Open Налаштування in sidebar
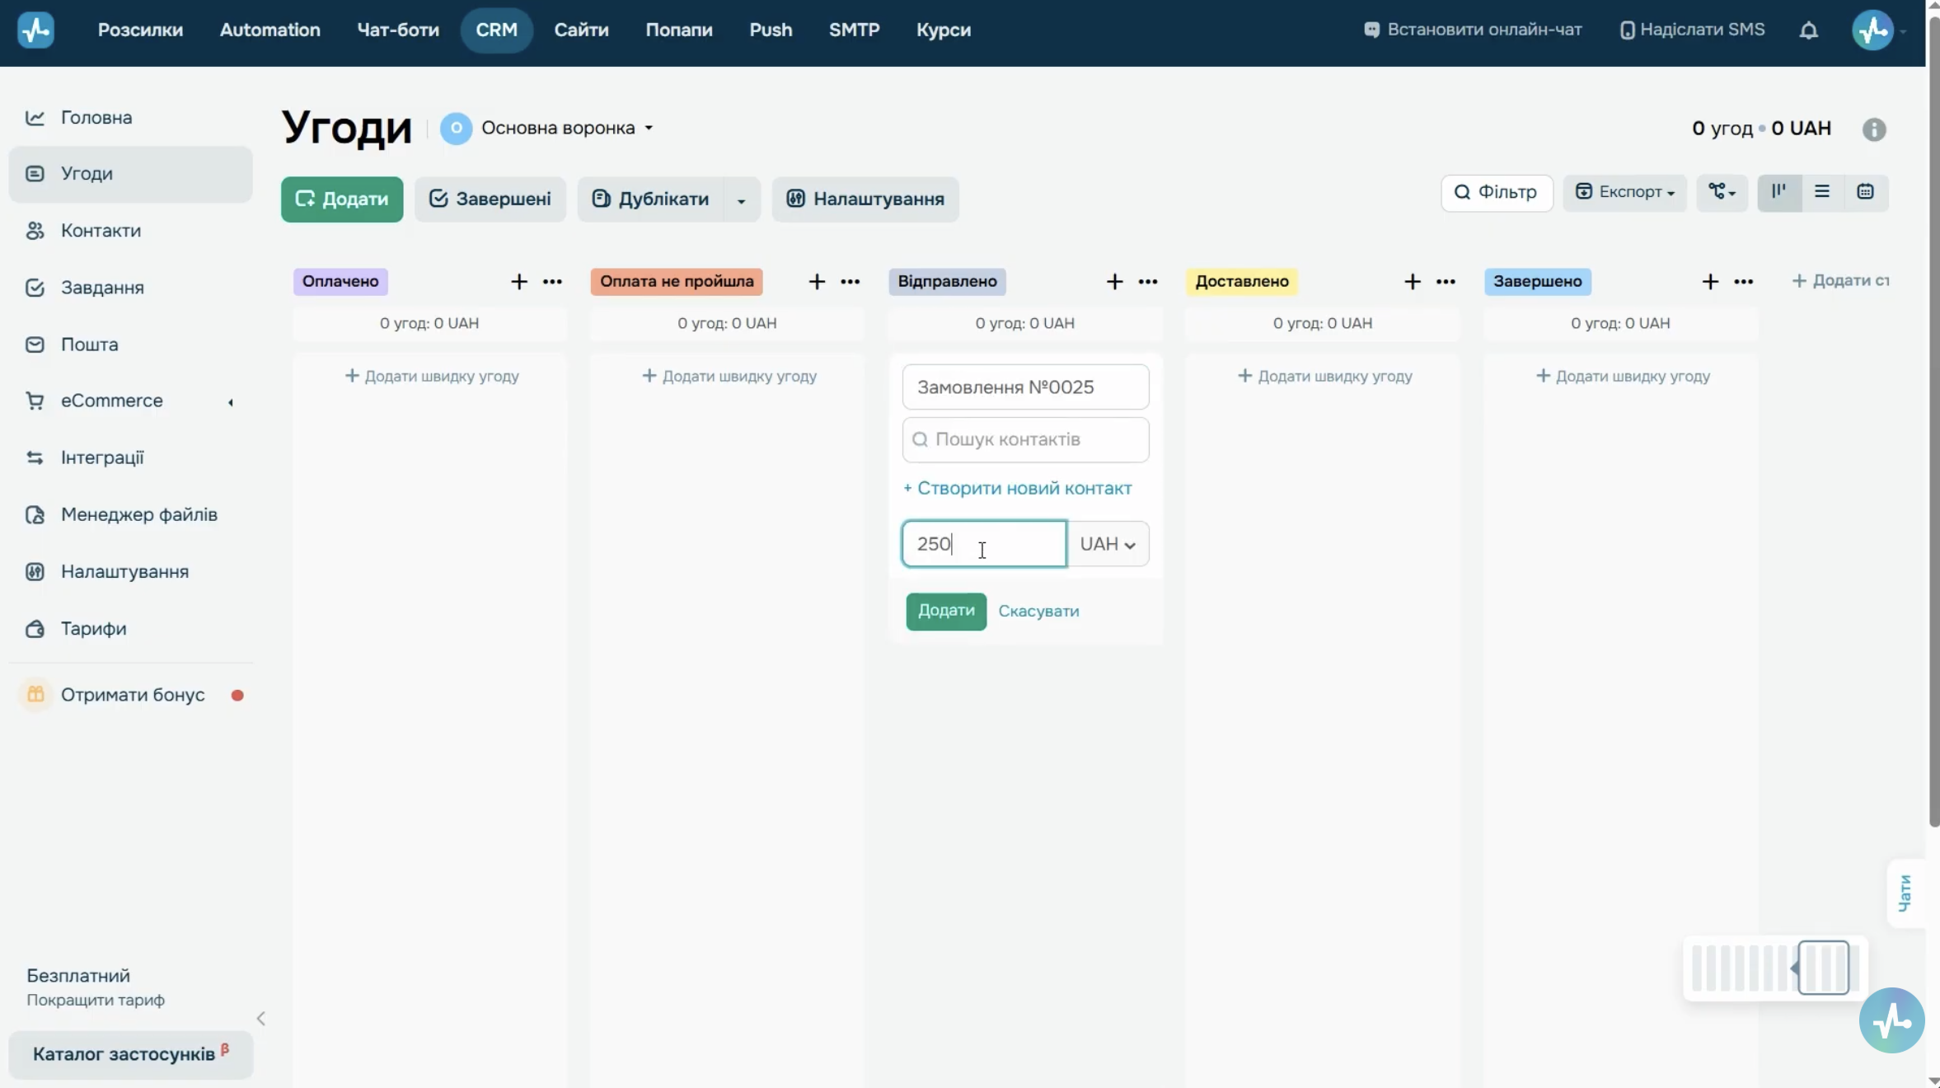This screenshot has width=1940, height=1088. tap(130, 572)
